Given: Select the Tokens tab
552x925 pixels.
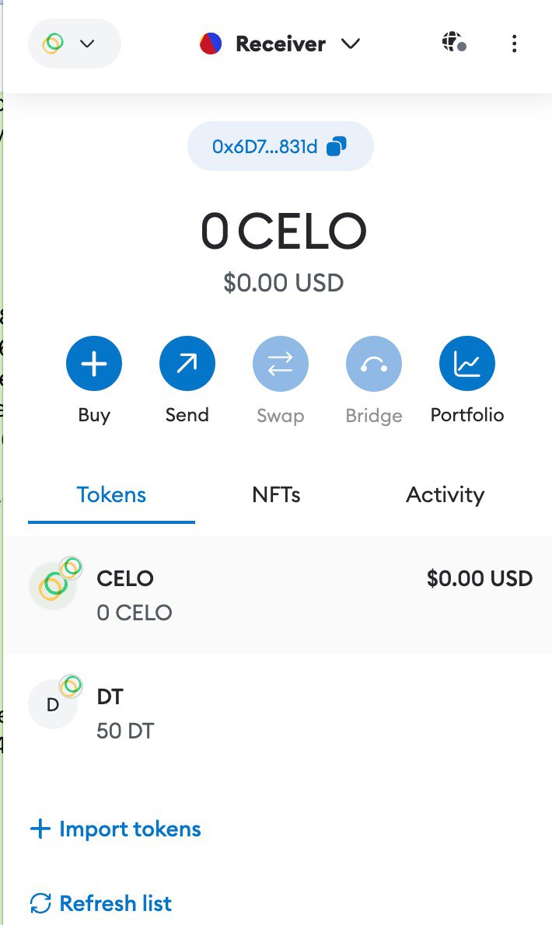Looking at the screenshot, I should [x=111, y=494].
